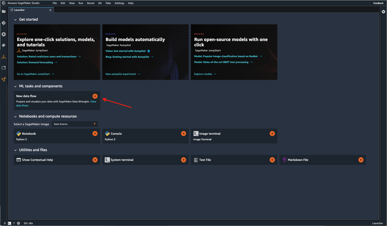
Task: Launch Notebook Python 3 with plus icon
Action: (x=95, y=134)
